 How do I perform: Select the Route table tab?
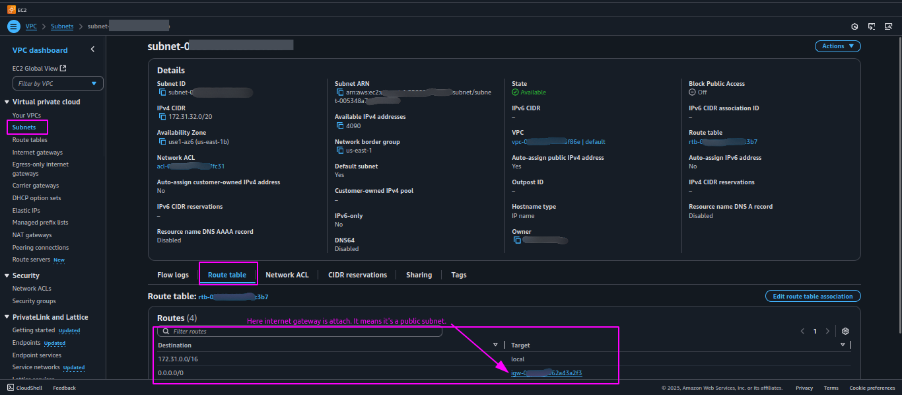point(227,275)
